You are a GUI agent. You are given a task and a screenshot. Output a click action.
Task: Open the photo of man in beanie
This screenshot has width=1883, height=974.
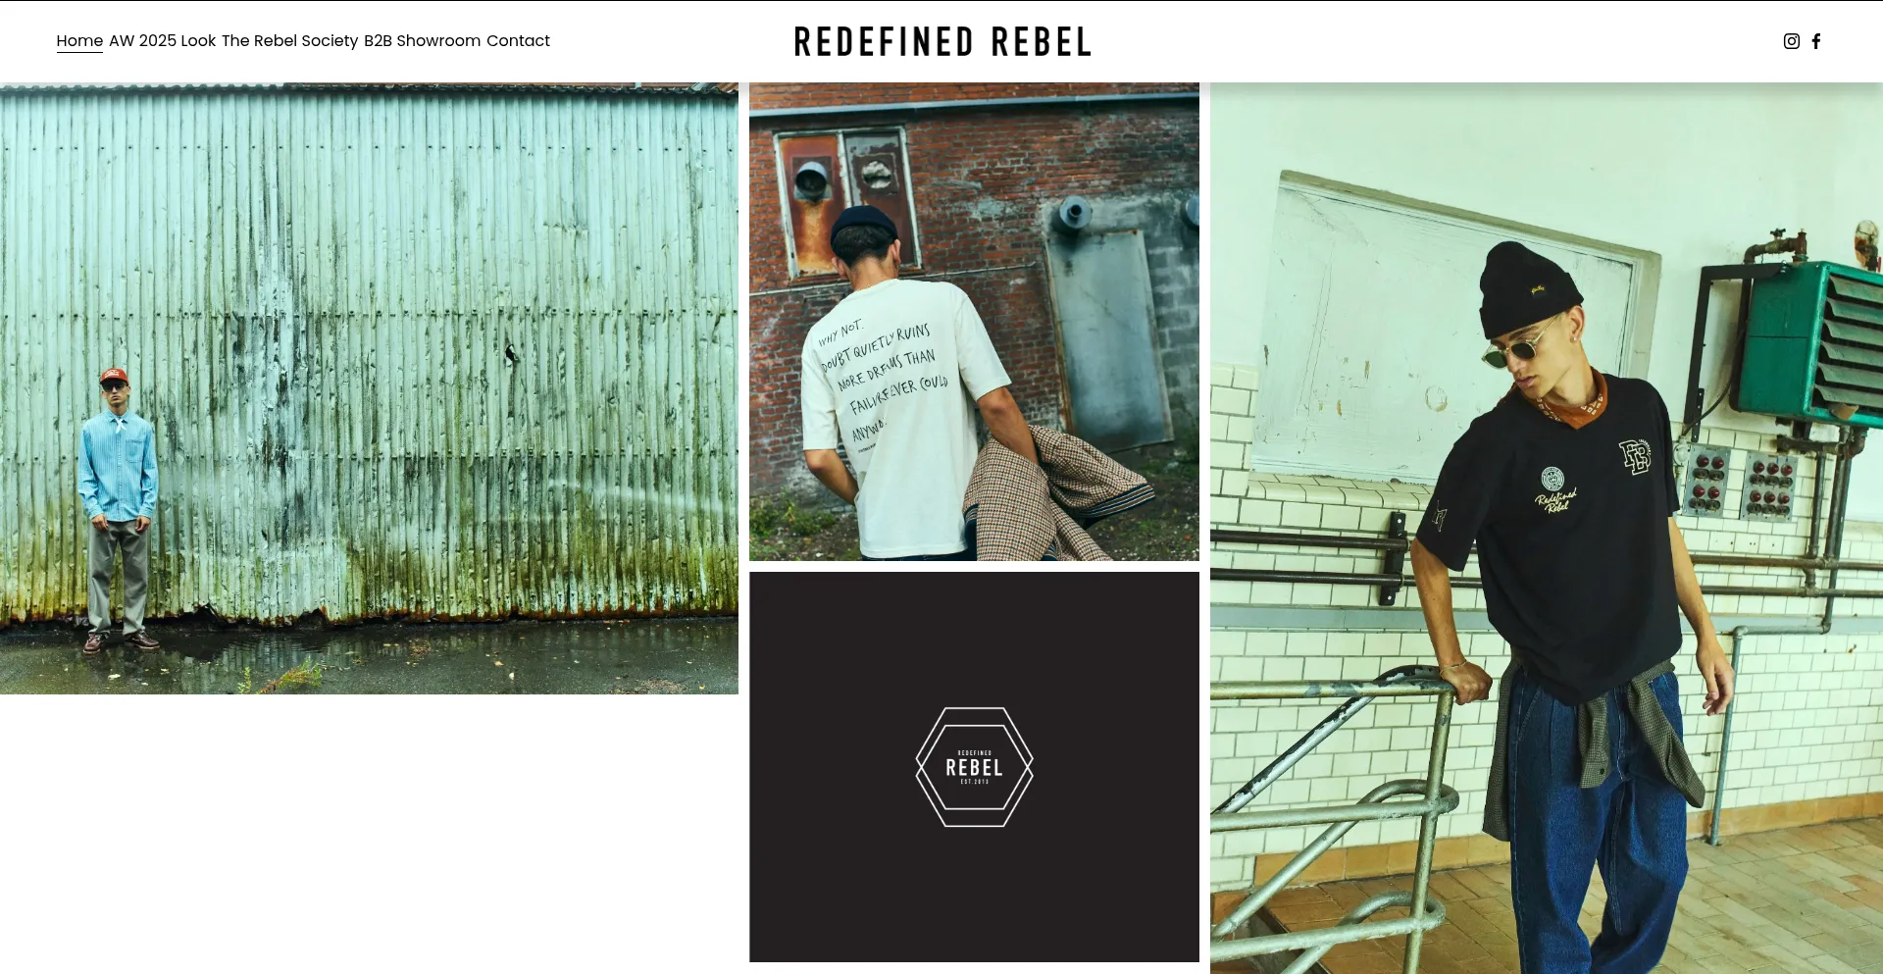pos(1547,528)
